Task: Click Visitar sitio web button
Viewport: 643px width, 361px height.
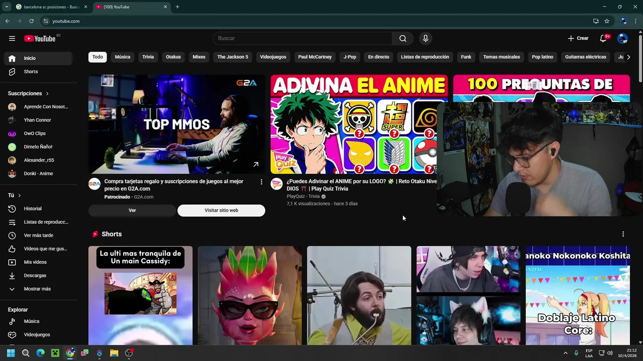Action: coord(221,211)
